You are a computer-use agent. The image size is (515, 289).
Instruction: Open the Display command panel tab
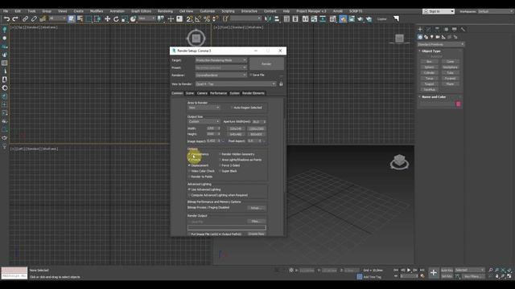(x=454, y=29)
